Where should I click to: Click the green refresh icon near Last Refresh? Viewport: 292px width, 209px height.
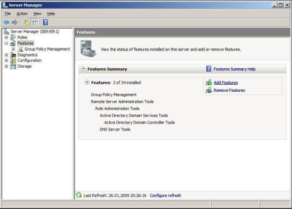79,195
